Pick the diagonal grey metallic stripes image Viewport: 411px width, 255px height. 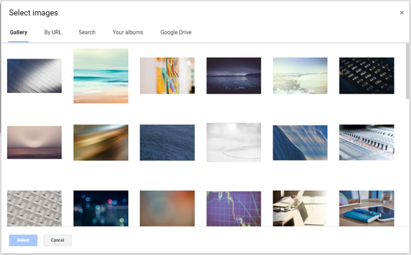coord(34,76)
